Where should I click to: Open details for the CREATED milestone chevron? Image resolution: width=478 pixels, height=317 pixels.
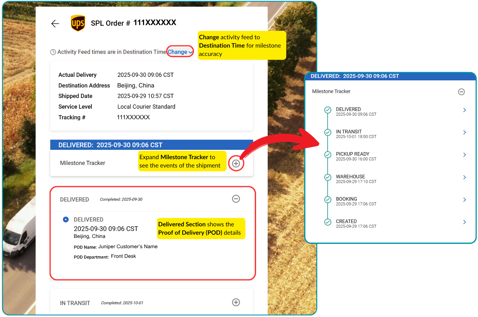[x=464, y=222]
